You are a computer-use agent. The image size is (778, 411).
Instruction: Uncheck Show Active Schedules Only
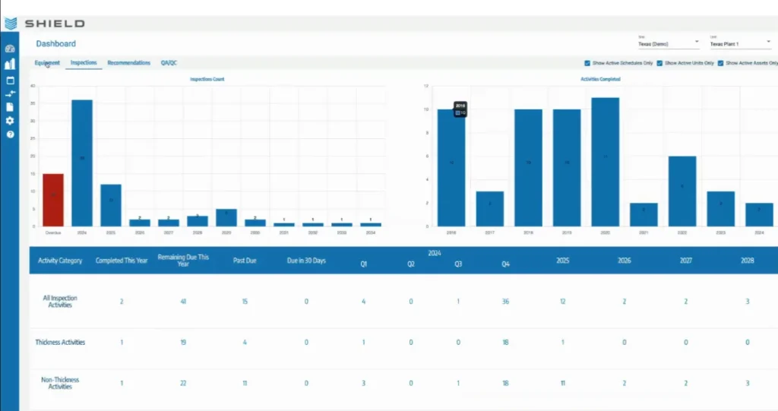(587, 63)
